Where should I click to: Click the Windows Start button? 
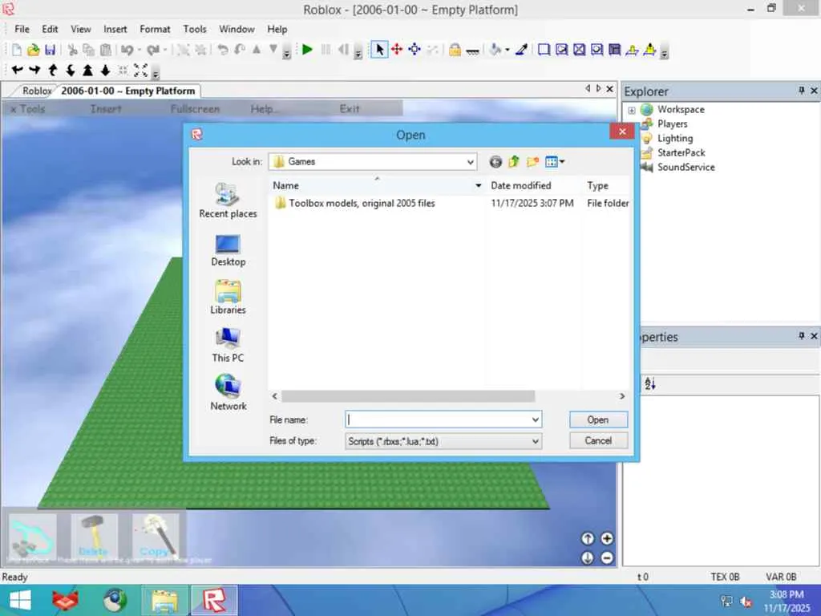click(x=20, y=600)
